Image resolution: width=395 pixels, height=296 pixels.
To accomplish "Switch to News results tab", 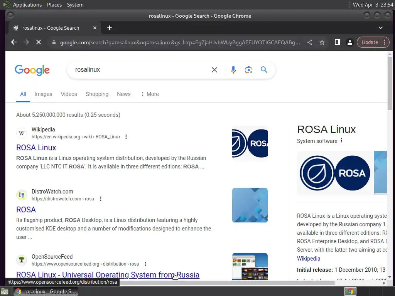I will point(124,94).
